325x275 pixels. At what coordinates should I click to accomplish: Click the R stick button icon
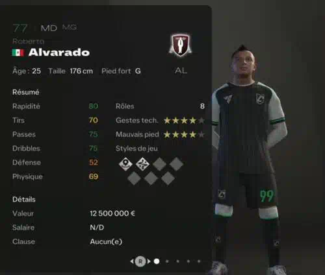140,261
